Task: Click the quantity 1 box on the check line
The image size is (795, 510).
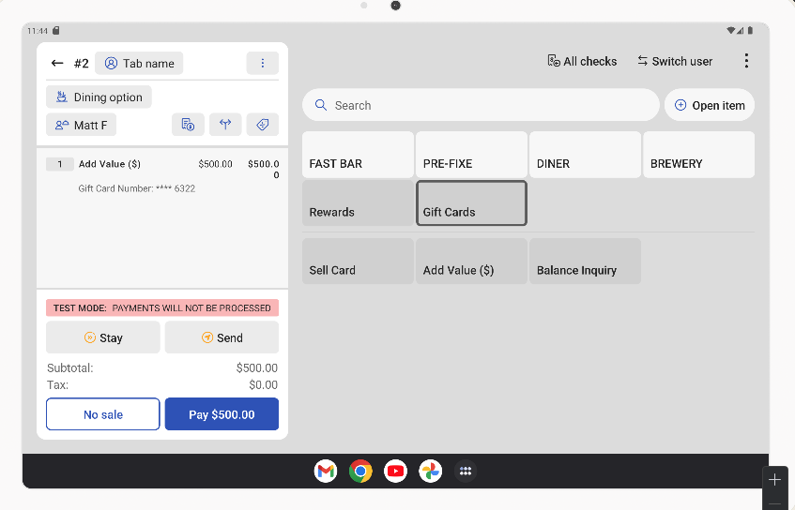Action: pyautogui.click(x=60, y=164)
